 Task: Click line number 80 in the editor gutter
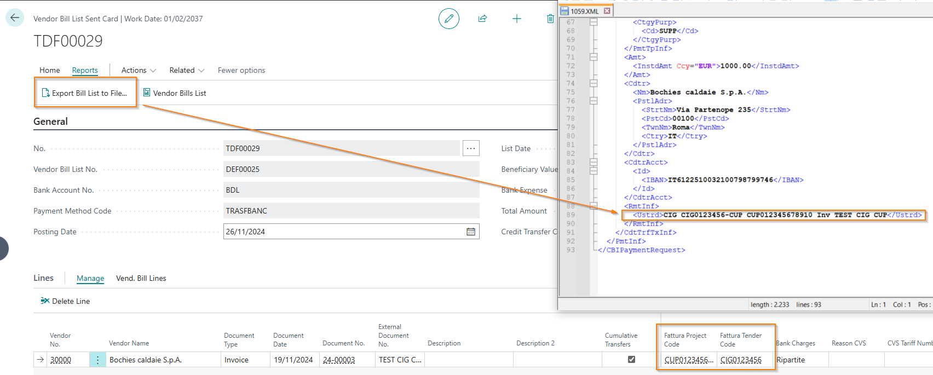click(571, 136)
